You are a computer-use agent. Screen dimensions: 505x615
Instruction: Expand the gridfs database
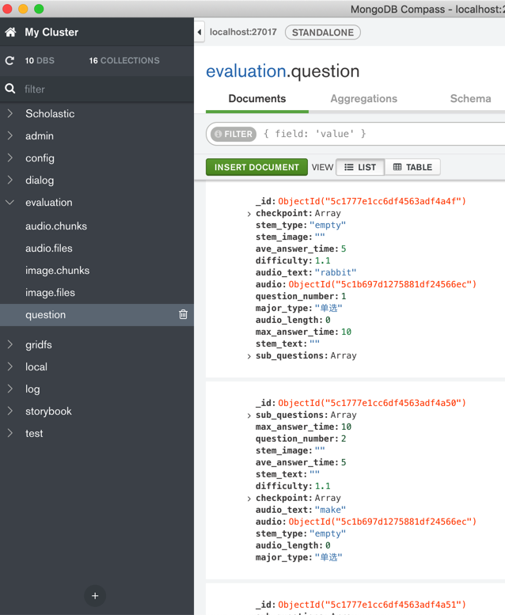[10, 344]
